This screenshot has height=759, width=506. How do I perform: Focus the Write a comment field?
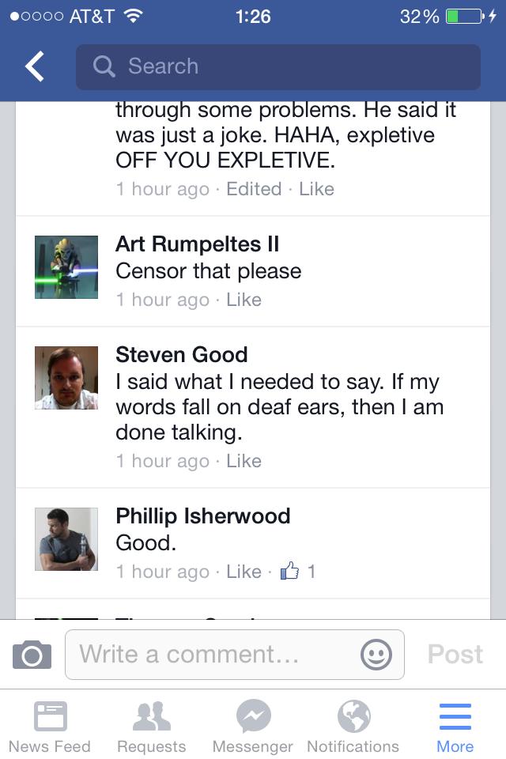click(x=235, y=655)
